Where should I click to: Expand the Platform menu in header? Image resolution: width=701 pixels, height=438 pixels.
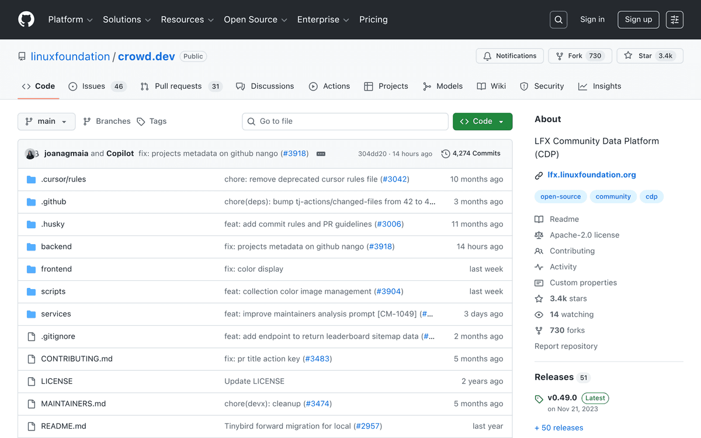(x=70, y=19)
